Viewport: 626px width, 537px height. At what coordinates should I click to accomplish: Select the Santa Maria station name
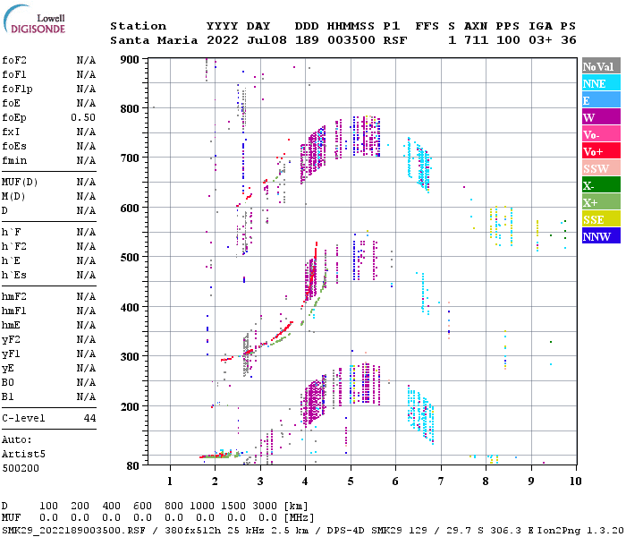pos(154,40)
